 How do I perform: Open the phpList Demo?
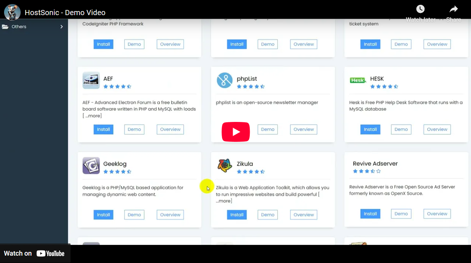[268, 129]
